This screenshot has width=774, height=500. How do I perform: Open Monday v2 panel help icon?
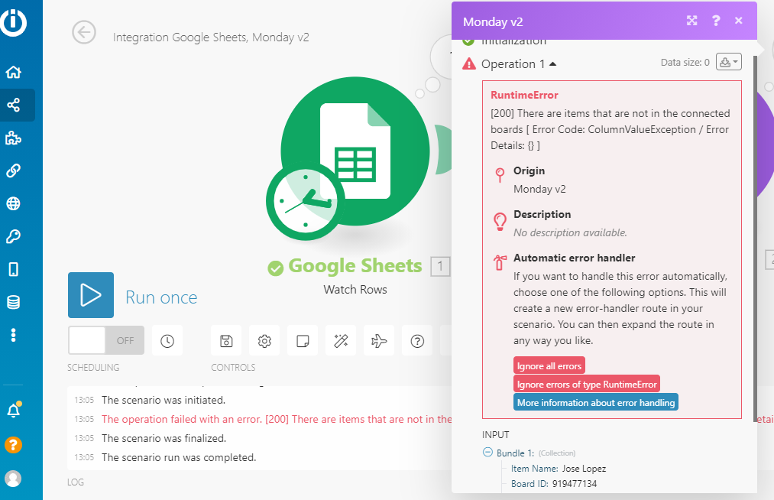pos(716,20)
